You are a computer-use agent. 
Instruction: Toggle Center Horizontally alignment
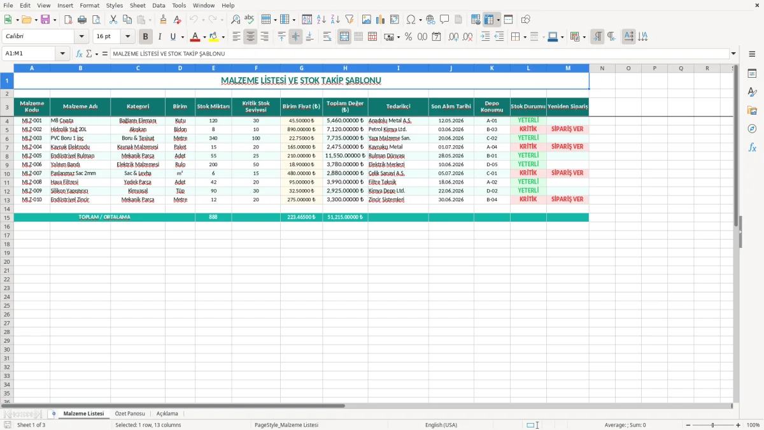pos(250,37)
